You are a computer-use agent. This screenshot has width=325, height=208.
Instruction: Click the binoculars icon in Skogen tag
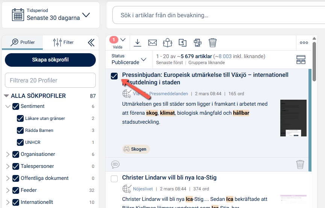(x=127, y=149)
